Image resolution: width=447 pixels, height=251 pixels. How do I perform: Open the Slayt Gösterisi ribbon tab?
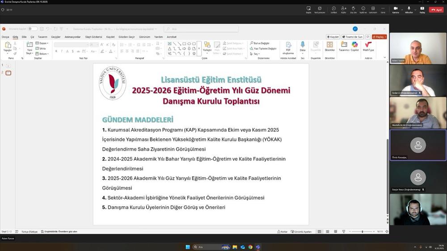pyautogui.click(x=94, y=37)
